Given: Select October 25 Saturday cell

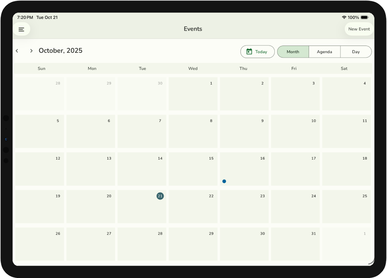Looking at the screenshot, I should [346, 207].
